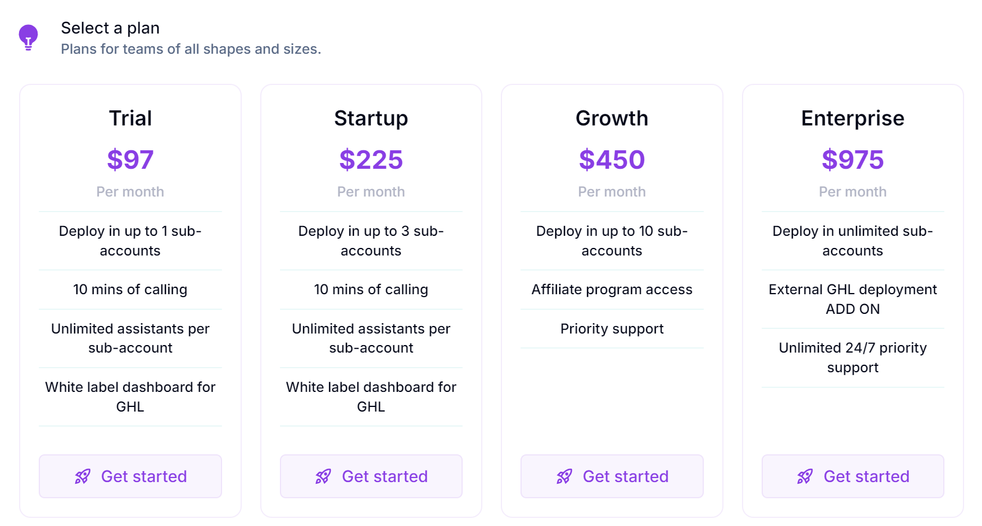
Task: Click Priority support under Growth
Action: tap(611, 328)
